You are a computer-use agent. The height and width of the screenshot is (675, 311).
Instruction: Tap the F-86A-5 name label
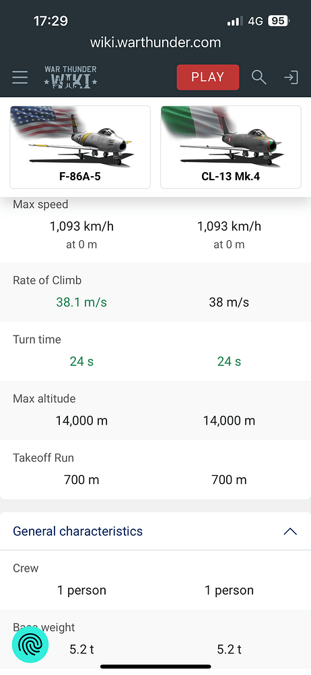pyautogui.click(x=80, y=176)
